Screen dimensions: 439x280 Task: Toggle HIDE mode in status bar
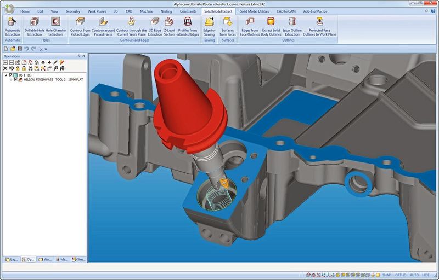426,275
